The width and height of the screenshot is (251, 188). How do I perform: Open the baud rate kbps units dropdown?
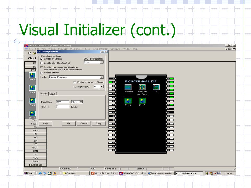(81, 102)
